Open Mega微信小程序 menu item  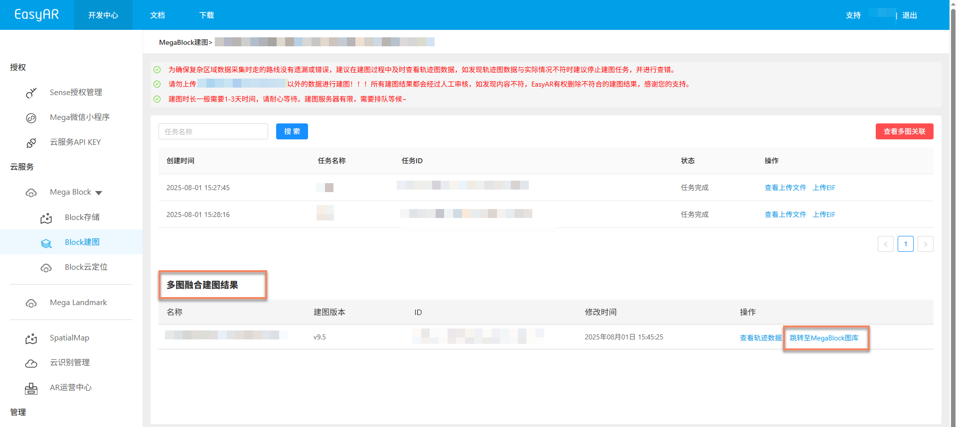[80, 117]
